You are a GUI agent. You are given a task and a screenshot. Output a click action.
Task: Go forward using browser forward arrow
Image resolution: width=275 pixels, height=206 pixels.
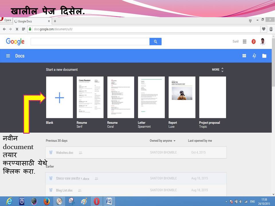(11, 29)
